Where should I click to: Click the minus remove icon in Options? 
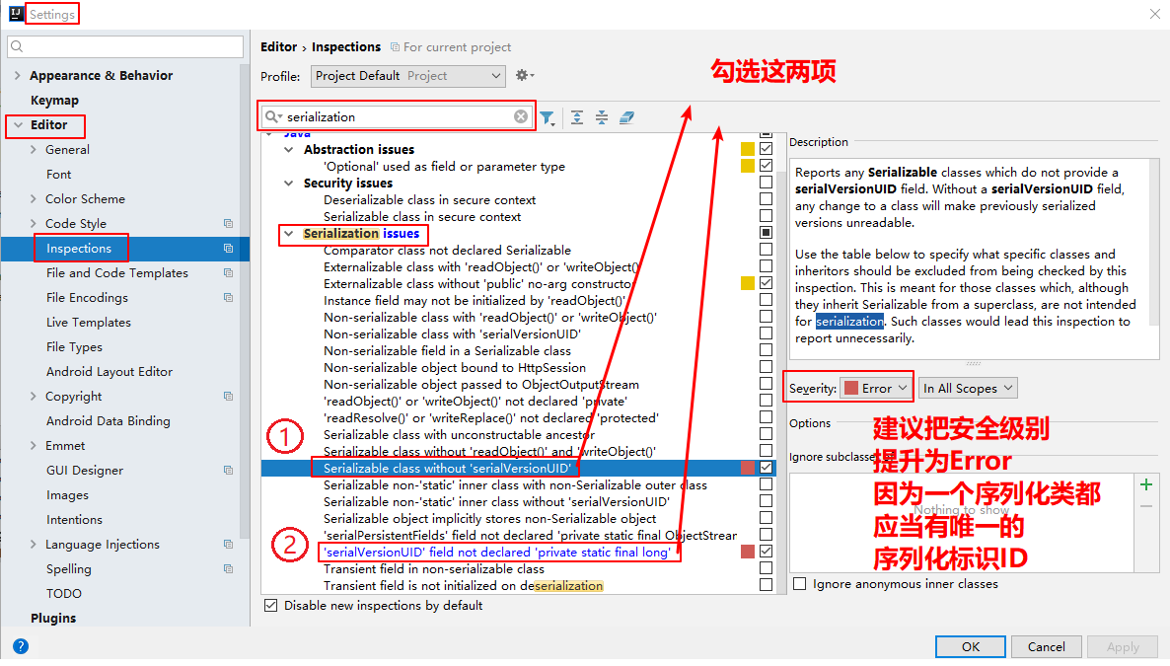tap(1146, 507)
